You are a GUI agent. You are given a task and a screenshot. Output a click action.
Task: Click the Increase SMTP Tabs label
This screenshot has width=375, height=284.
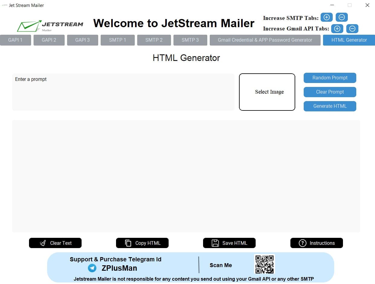[291, 18]
